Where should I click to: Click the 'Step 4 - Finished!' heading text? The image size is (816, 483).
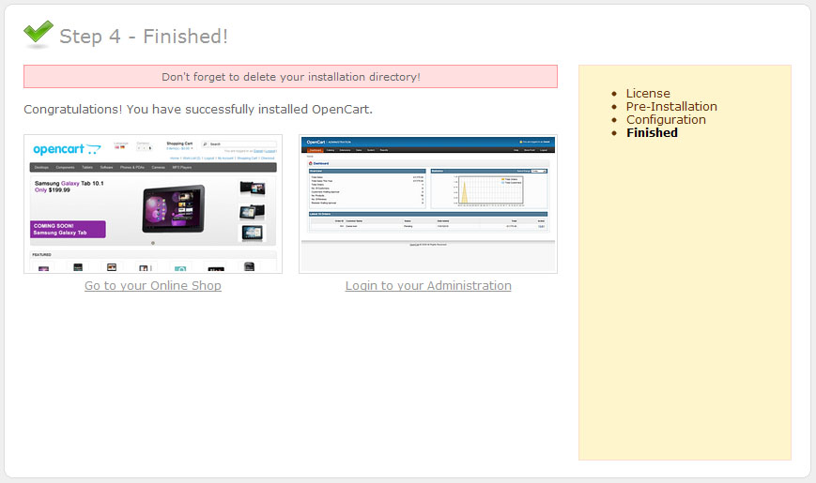click(144, 37)
